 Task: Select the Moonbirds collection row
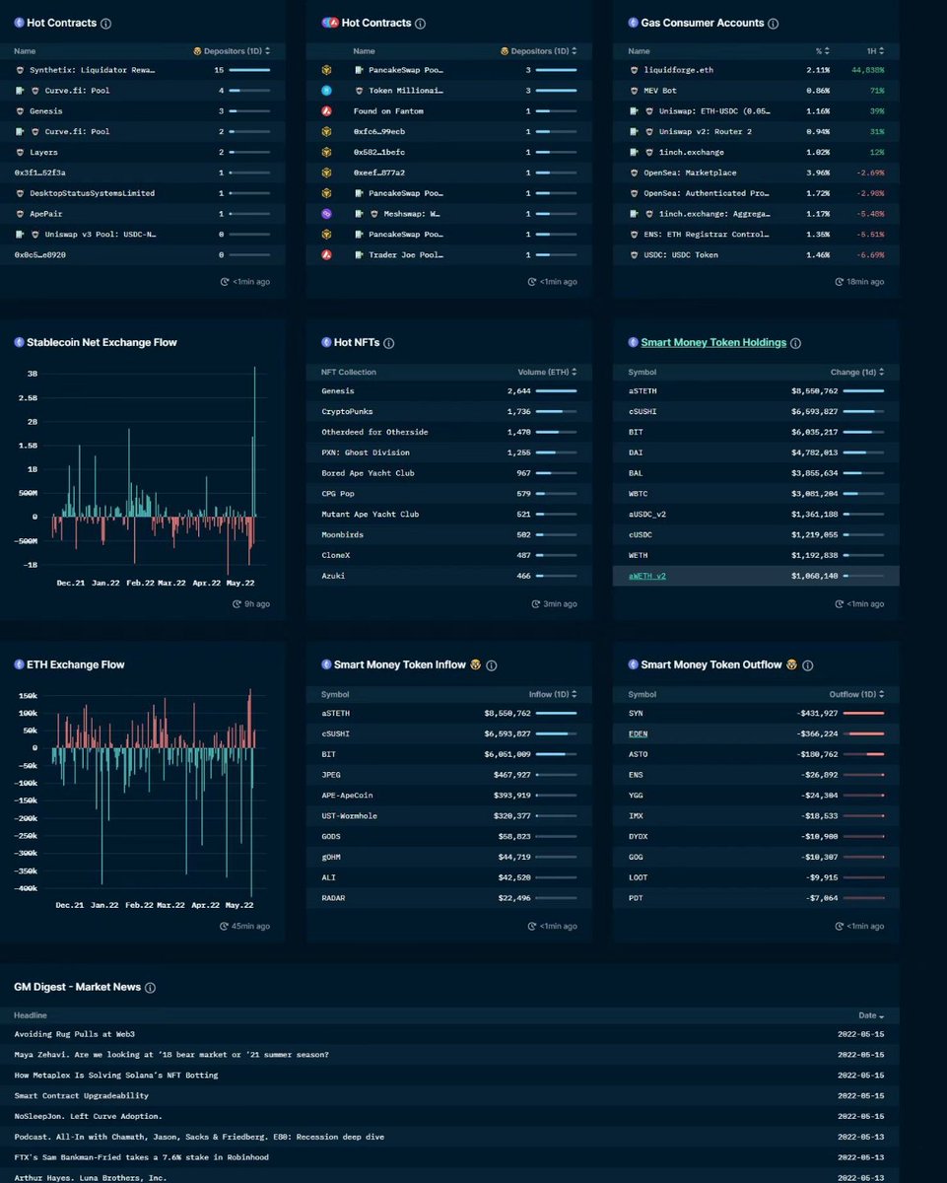(449, 534)
